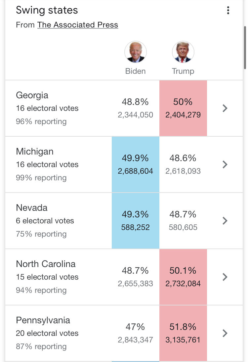Image resolution: width=248 pixels, height=362 pixels.
Task: Expand North Carolina results chevron arrow
Action: point(225,277)
